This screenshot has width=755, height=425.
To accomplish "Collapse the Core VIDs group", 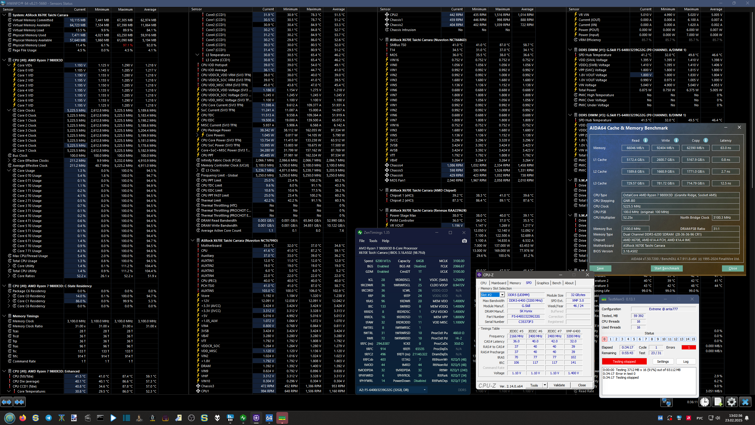I will click(x=9, y=65).
